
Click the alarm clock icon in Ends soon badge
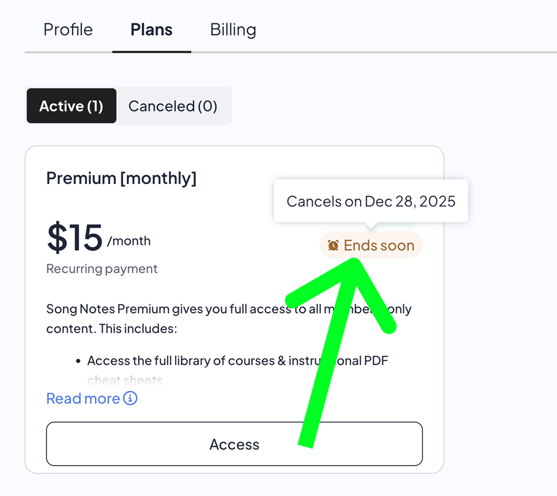tap(333, 245)
